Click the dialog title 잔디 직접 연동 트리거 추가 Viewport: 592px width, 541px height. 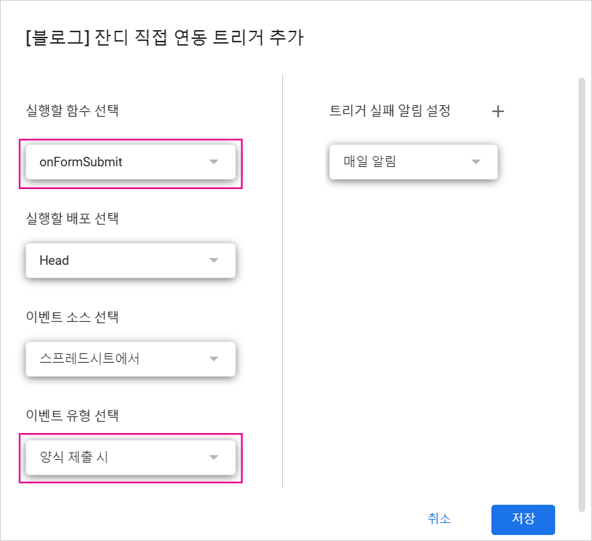[x=164, y=38]
